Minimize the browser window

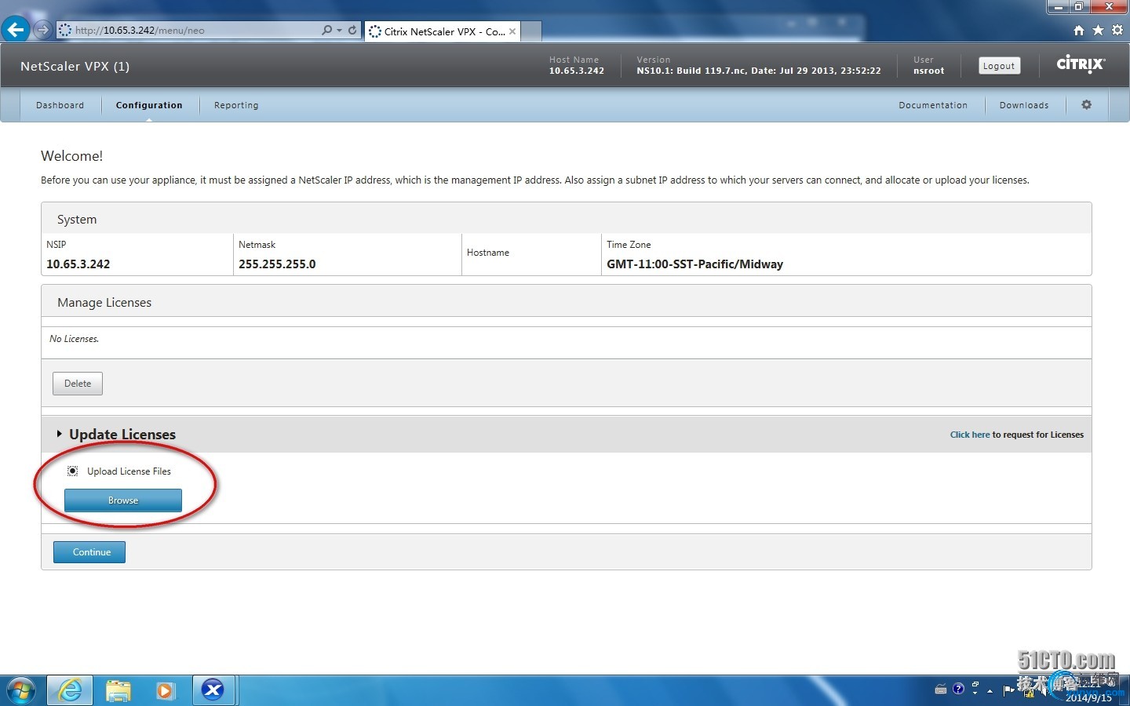pyautogui.click(x=1059, y=6)
